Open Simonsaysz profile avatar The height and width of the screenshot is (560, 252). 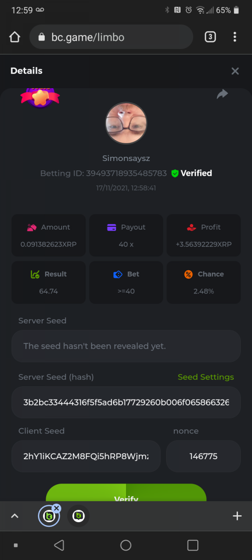(126, 123)
